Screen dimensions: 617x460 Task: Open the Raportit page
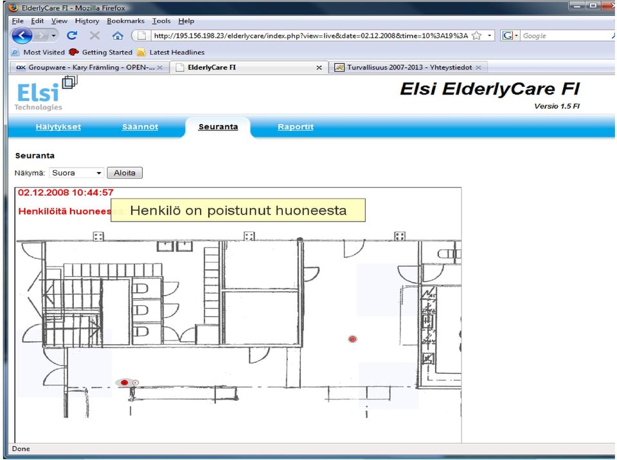tap(296, 127)
